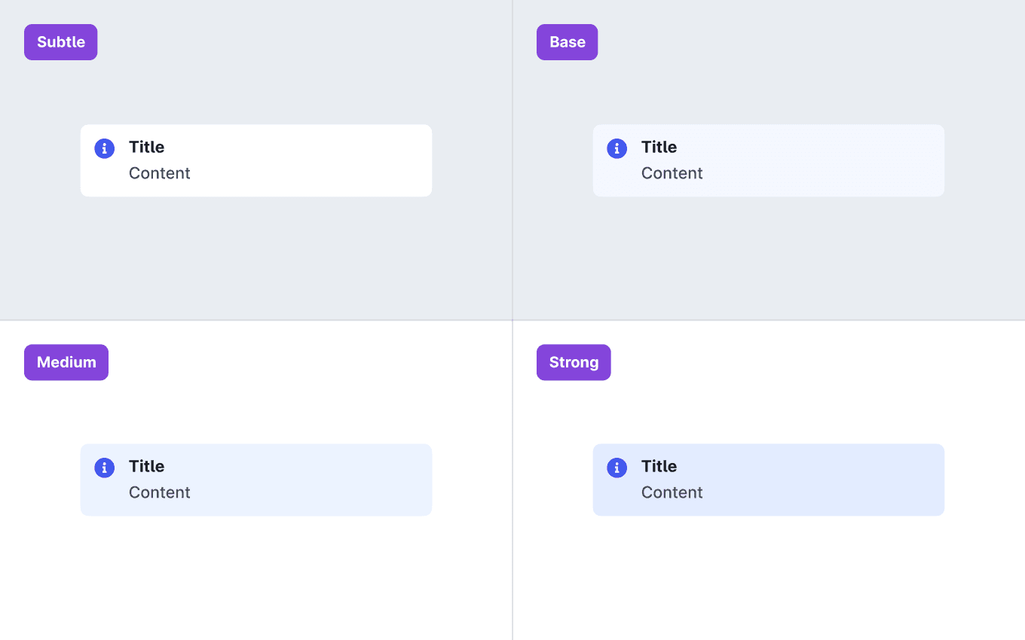
Task: Click Title text in Strong card
Action: 659,466
